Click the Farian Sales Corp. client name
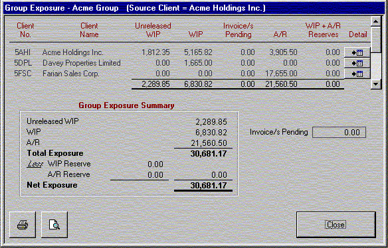The image size is (388, 248). [71, 74]
